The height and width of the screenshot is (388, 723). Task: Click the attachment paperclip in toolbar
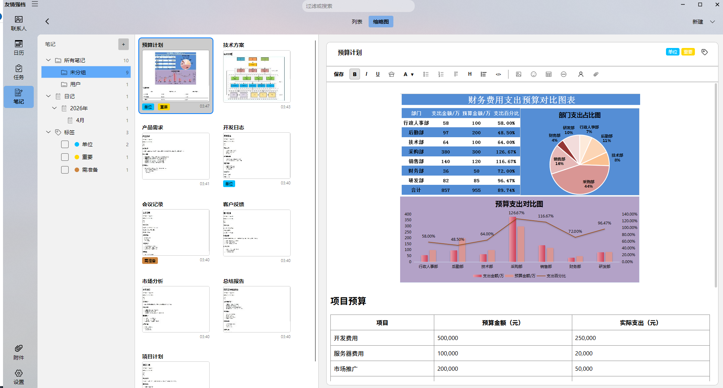click(595, 74)
